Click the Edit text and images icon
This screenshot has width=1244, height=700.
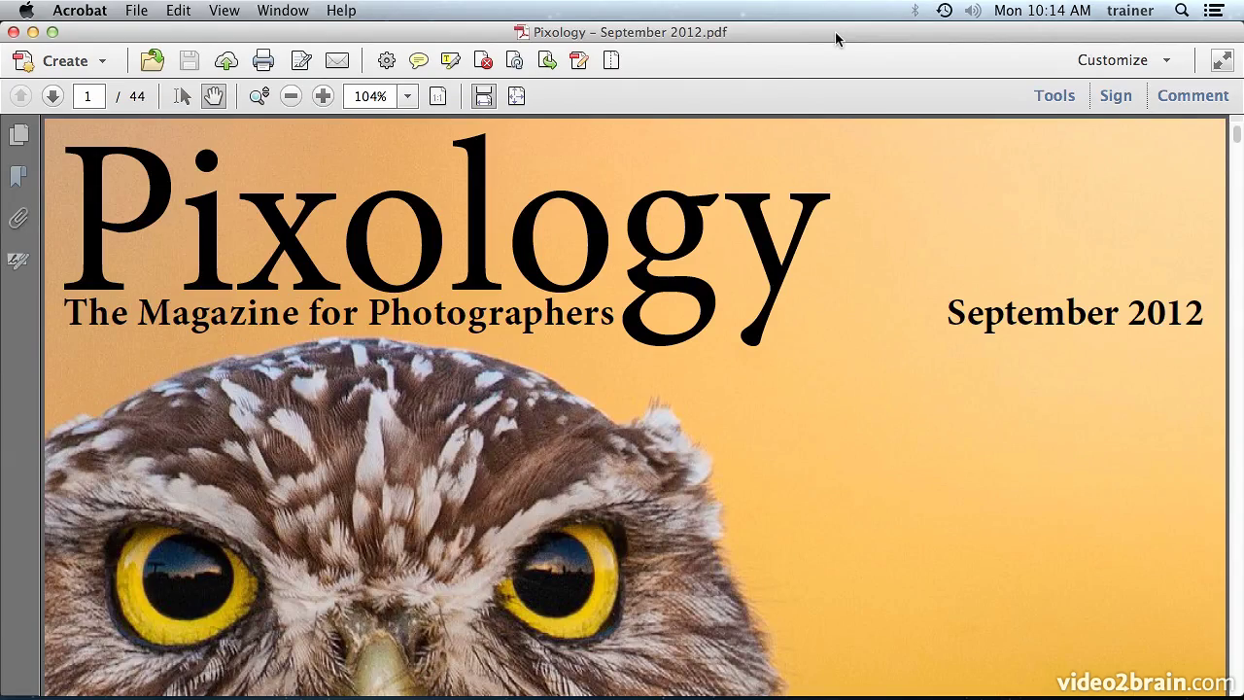pos(301,60)
